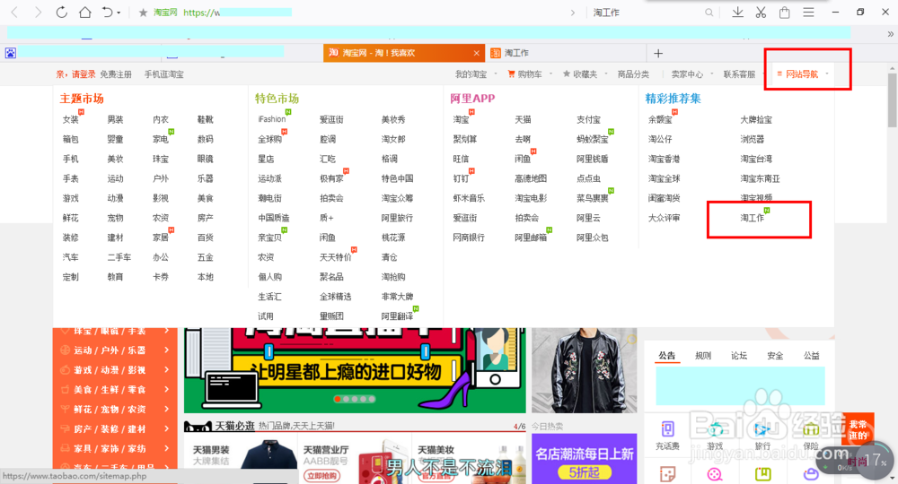Expand the 鲜花 / 宠物 / 农资 category chevron
898x484 pixels.
tap(167, 409)
